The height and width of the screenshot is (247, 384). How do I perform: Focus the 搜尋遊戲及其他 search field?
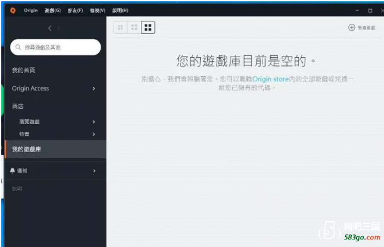pos(55,47)
